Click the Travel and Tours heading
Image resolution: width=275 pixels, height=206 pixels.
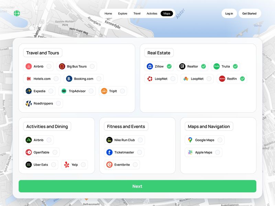[x=43, y=53]
